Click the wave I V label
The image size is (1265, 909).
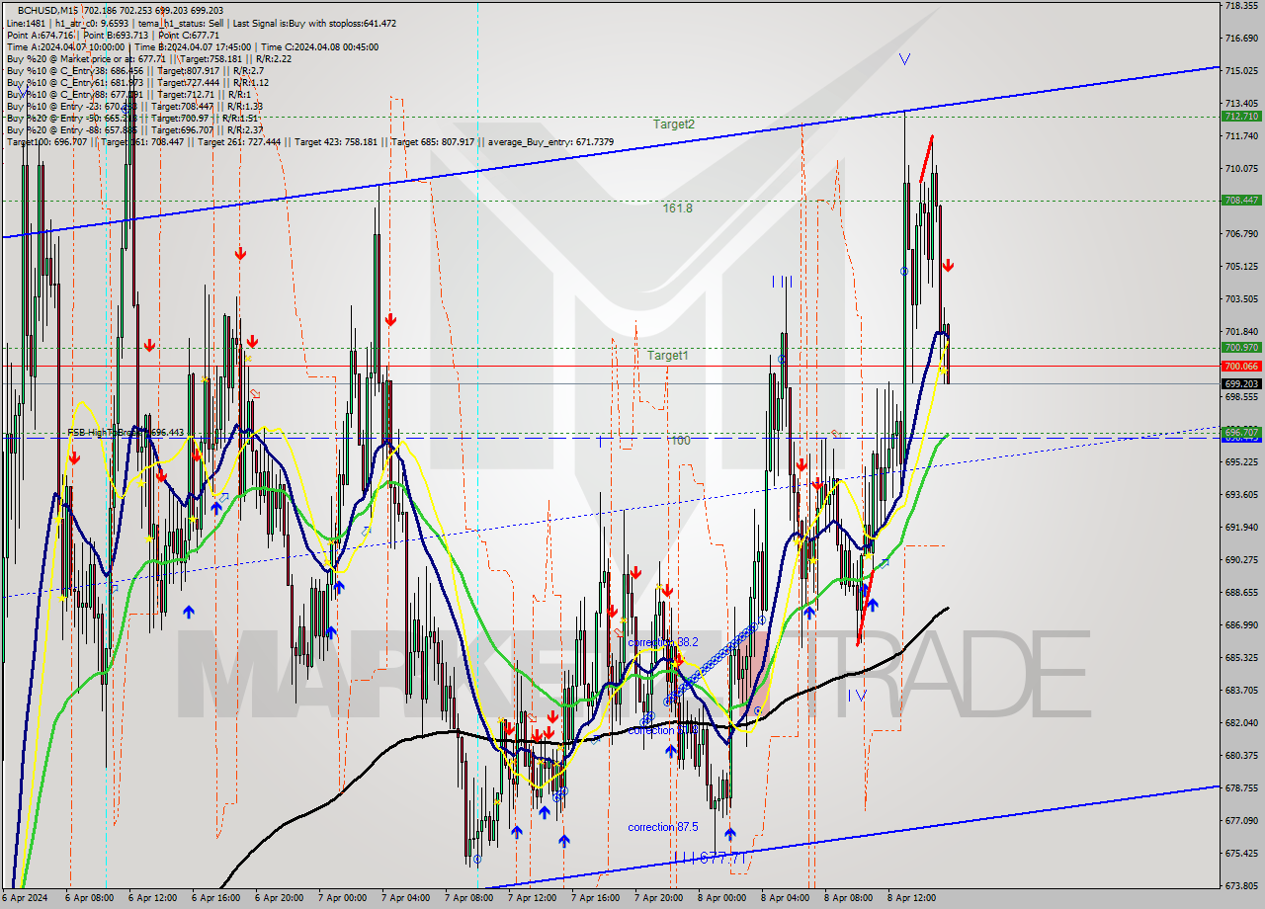[857, 696]
